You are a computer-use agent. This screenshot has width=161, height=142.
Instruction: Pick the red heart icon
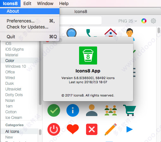(x=73, y=129)
